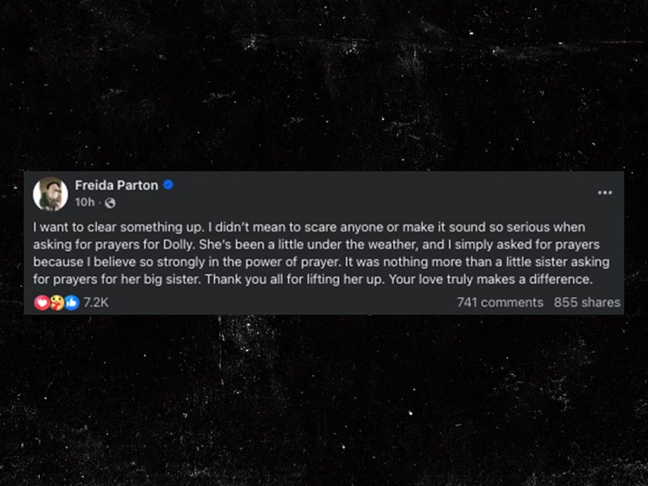Image resolution: width=648 pixels, height=486 pixels.
Task: Open Freida Parton's profile picture
Action: (x=50, y=193)
